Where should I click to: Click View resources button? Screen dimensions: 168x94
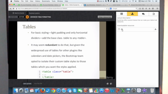105,17
